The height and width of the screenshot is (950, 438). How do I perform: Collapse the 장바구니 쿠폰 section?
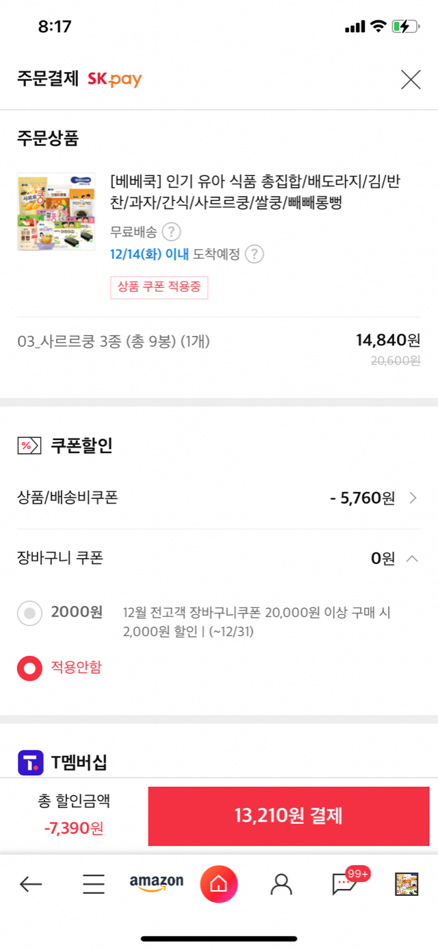pos(412,559)
